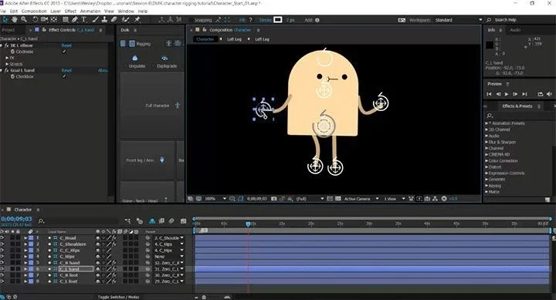
Task: Select the Puppet Pin tool
Action: point(137,19)
